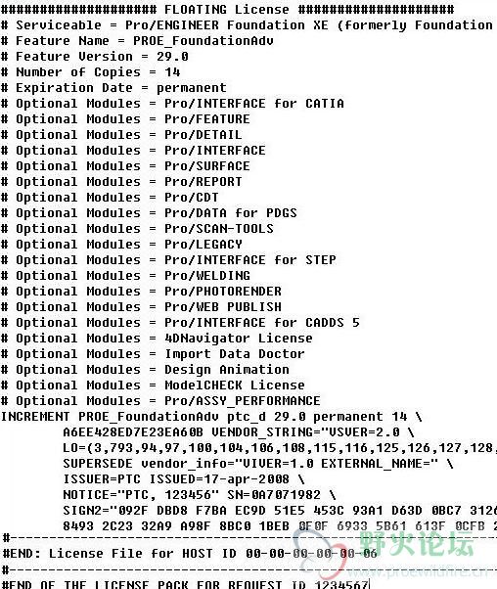The image size is (497, 589).
Task: Click the Pro/WEB PUBLISH module line
Action: [141, 307]
